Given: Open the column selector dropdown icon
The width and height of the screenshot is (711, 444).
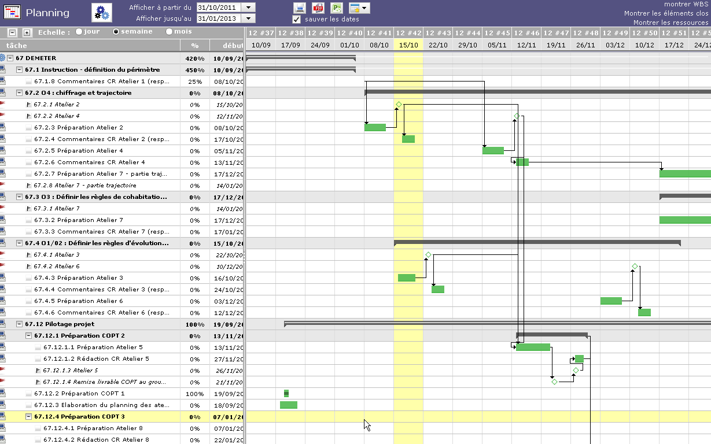Looking at the screenshot, I should click(x=359, y=8).
